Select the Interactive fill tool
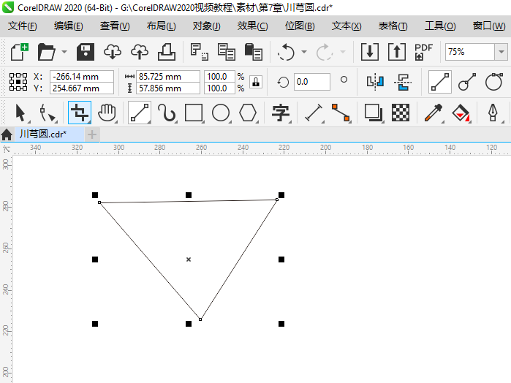The image size is (511, 383). coord(461,113)
